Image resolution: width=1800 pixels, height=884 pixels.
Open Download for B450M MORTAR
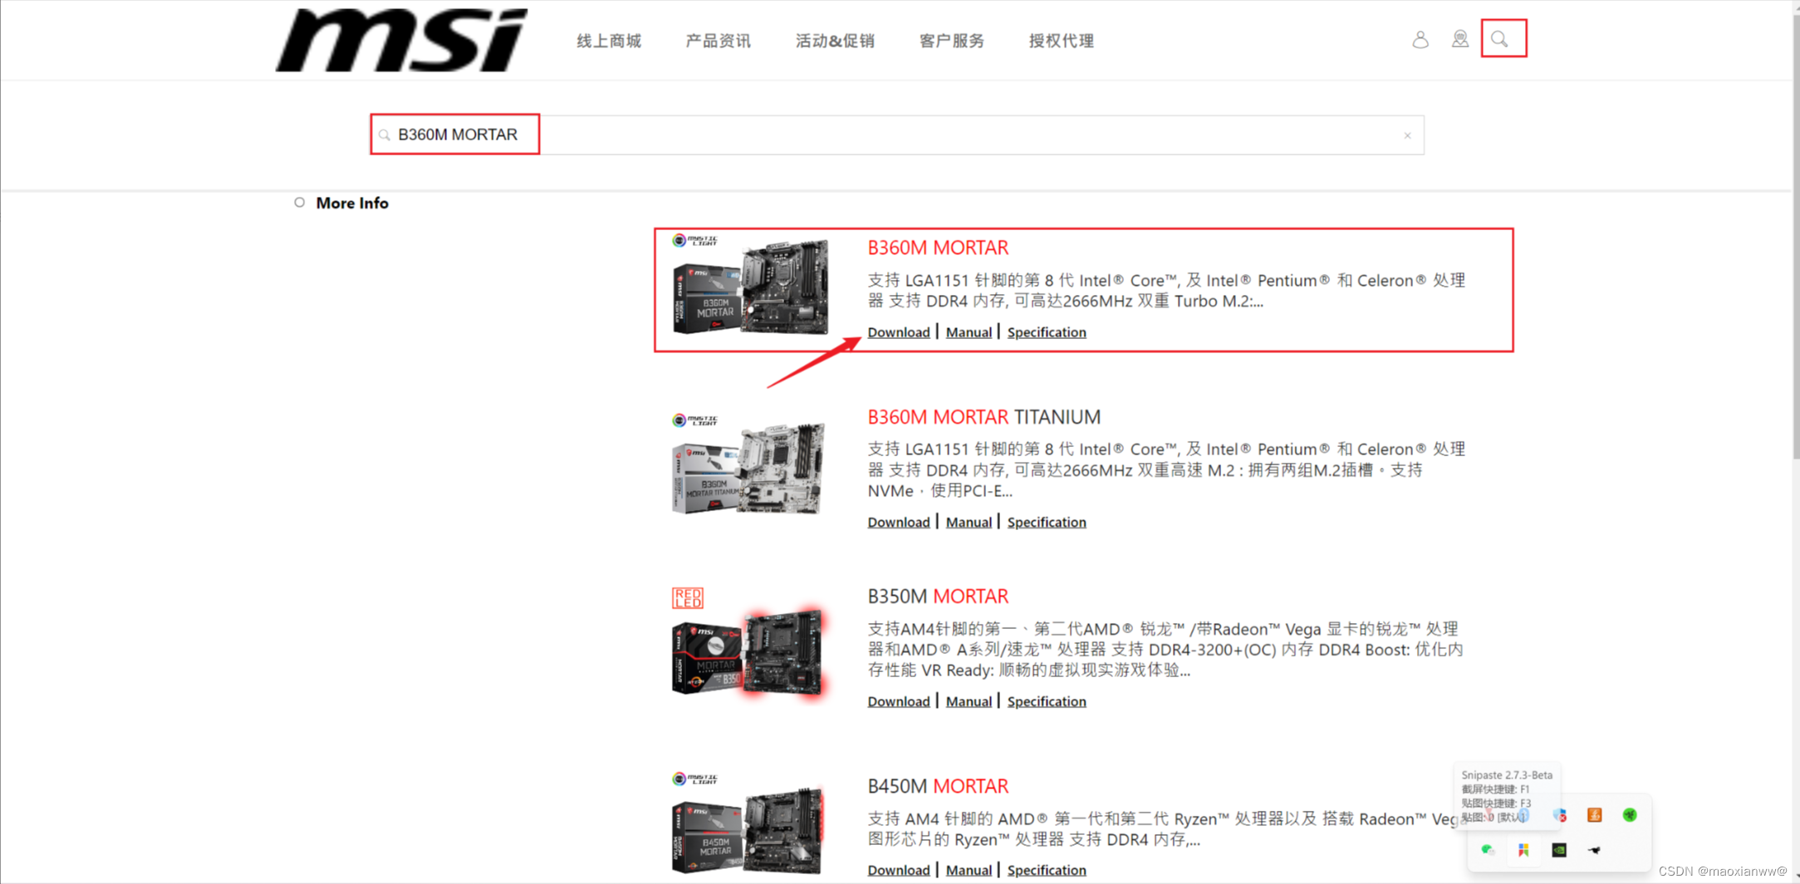pyautogui.click(x=899, y=871)
